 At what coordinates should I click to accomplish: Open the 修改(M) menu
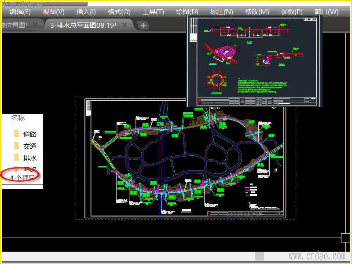pos(257,12)
